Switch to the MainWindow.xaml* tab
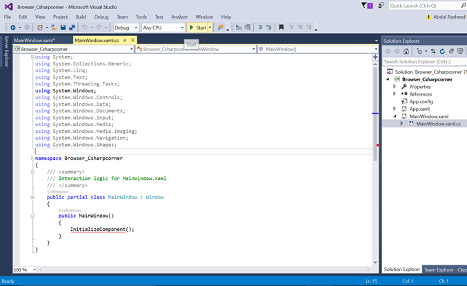Screen dimensions: 467x286 34,41
